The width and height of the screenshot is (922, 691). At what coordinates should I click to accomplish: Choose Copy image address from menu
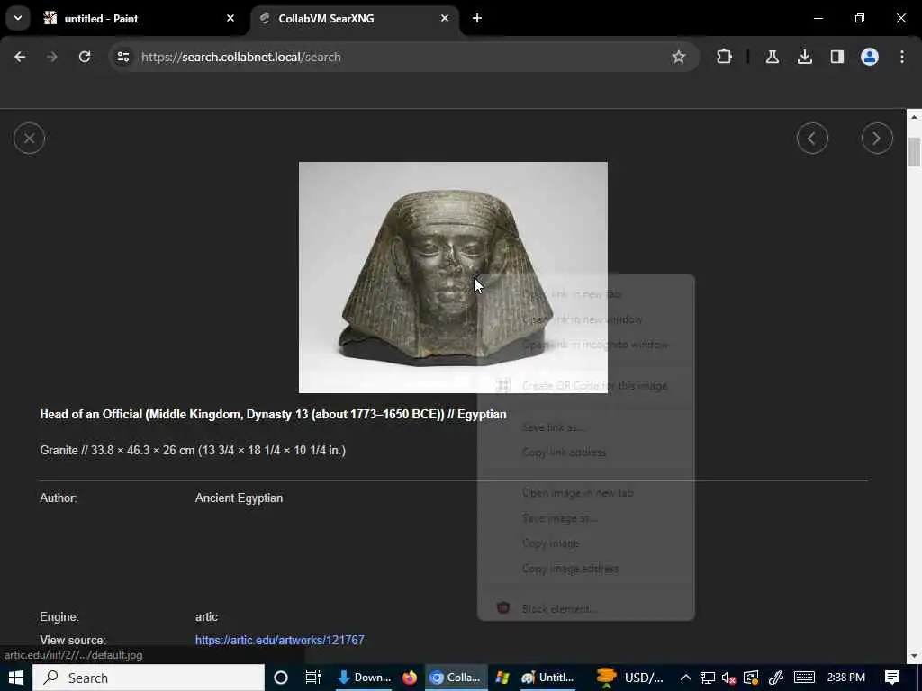tap(585, 569)
